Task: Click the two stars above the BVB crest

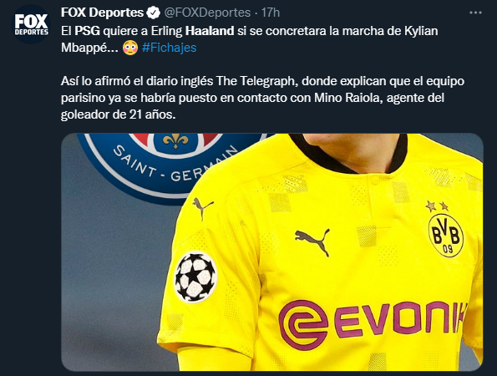Action: pyautogui.click(x=437, y=206)
